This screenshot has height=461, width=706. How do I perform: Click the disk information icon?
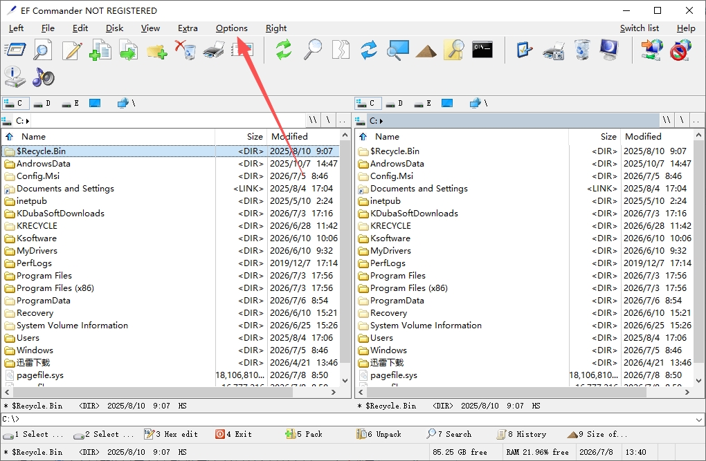15,77
